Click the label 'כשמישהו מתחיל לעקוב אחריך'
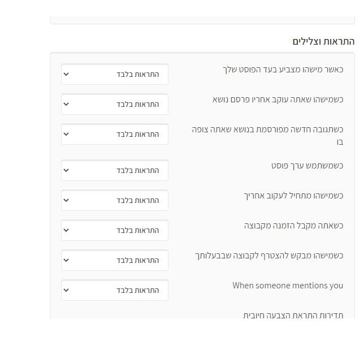The image size is (364, 337). tap(293, 196)
